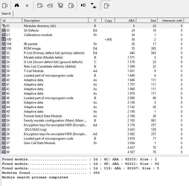
Task: Sort by the Id column header
Action: 11,21
